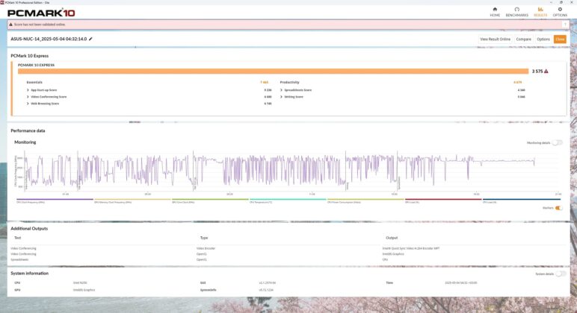The width and height of the screenshot is (577, 313).
Task: Click the Quick Sync Video H.264 Encoder output
Action: click(x=410, y=248)
